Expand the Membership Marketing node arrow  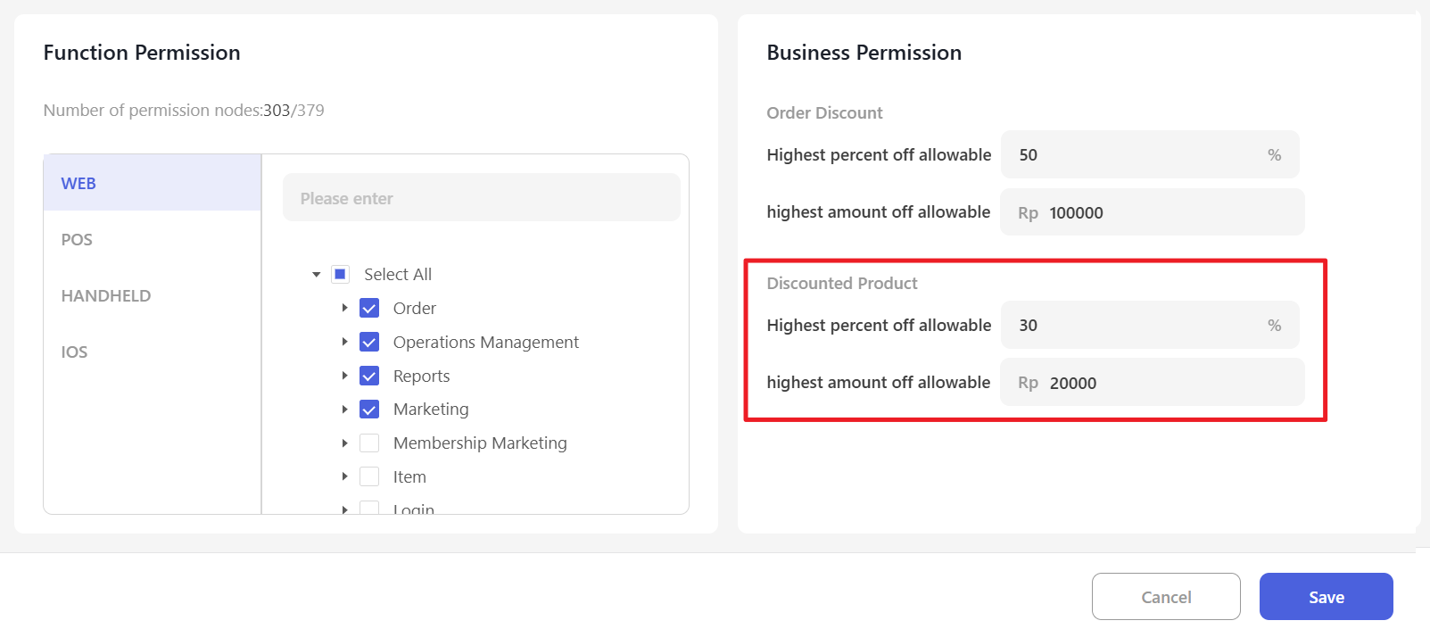point(344,443)
